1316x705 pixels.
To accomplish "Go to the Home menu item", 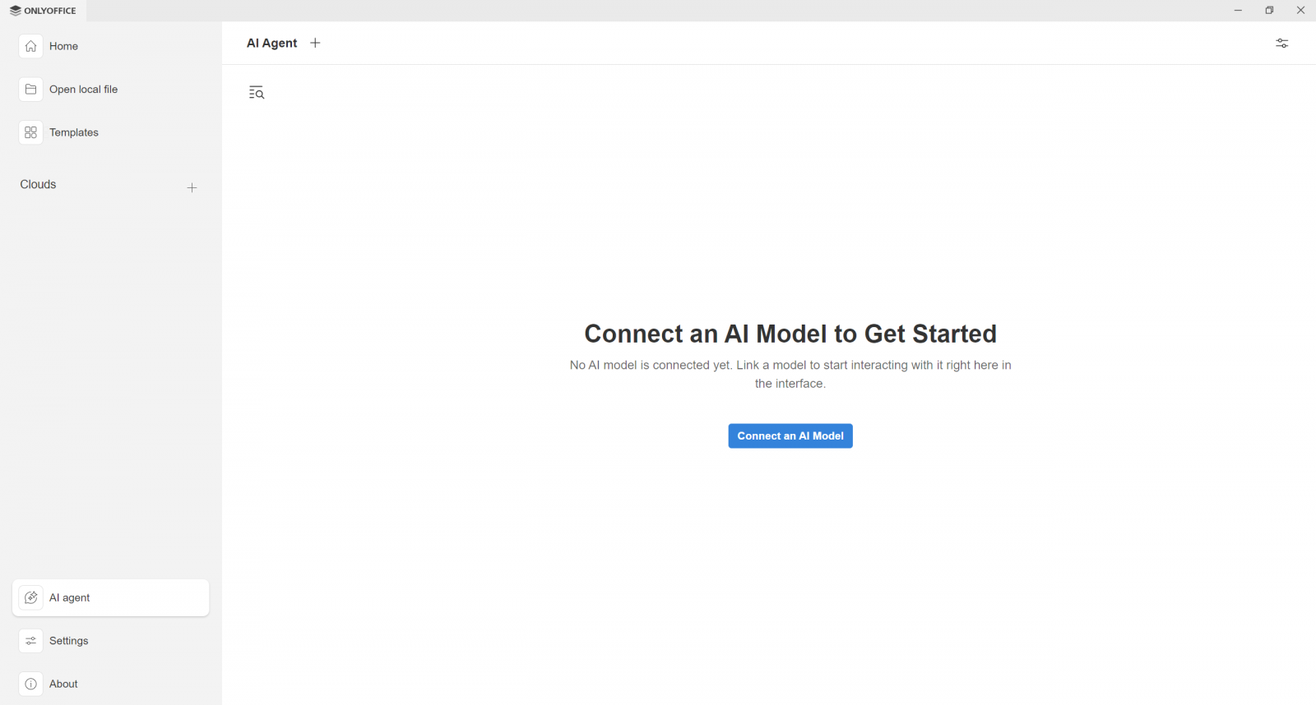I will tap(63, 46).
